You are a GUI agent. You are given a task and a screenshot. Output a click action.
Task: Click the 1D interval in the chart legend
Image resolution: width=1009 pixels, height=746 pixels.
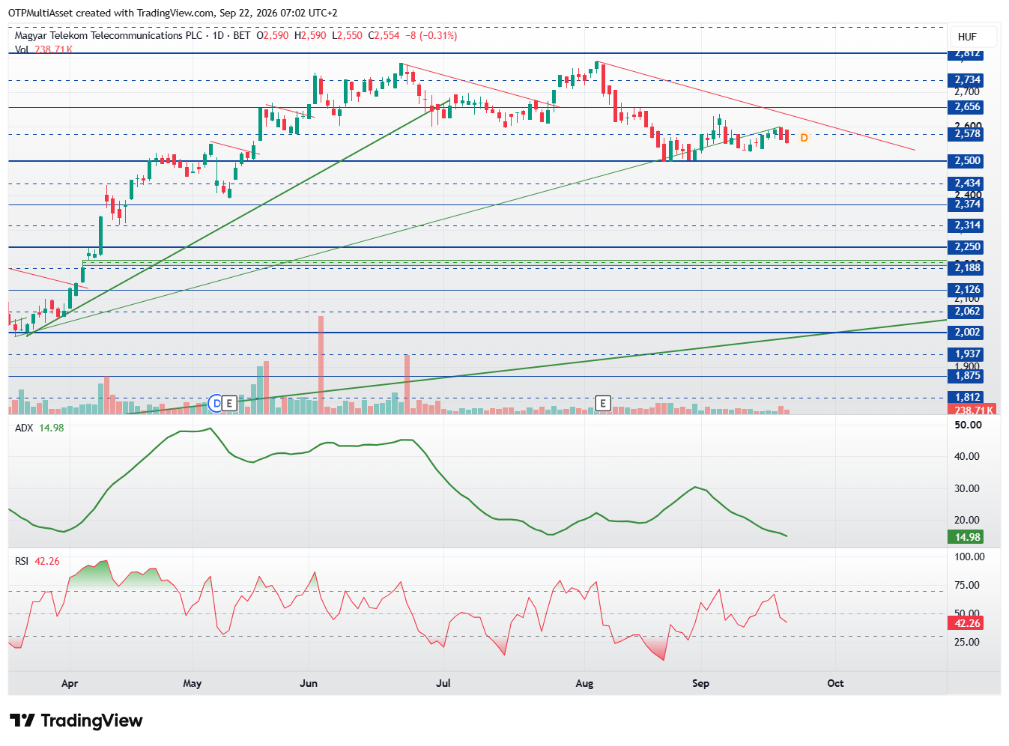click(219, 35)
